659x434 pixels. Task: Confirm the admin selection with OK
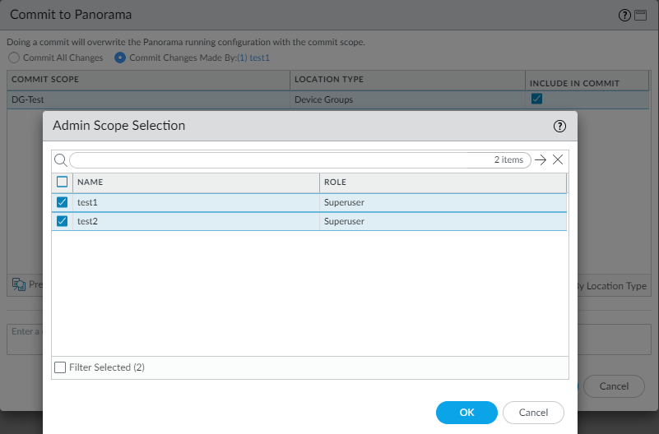pos(466,412)
